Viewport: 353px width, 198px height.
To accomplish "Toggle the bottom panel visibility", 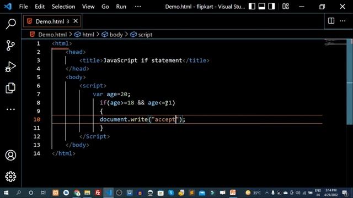I will point(261,6).
